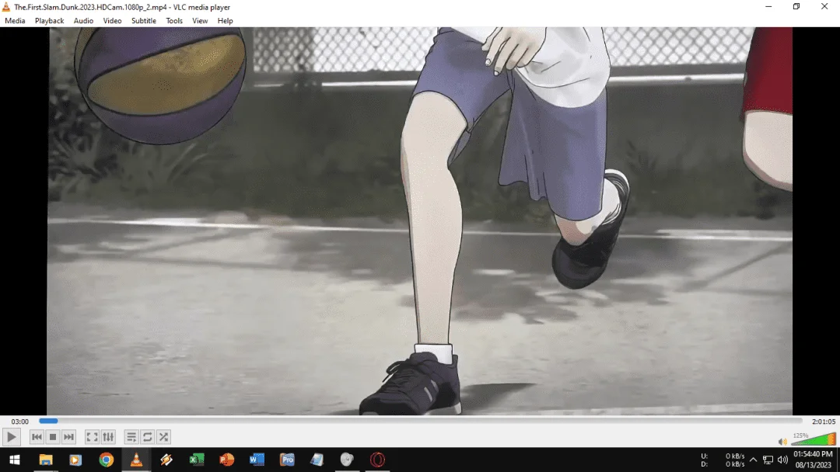Open the Tools menu
The width and height of the screenshot is (840, 472).
pyautogui.click(x=174, y=21)
